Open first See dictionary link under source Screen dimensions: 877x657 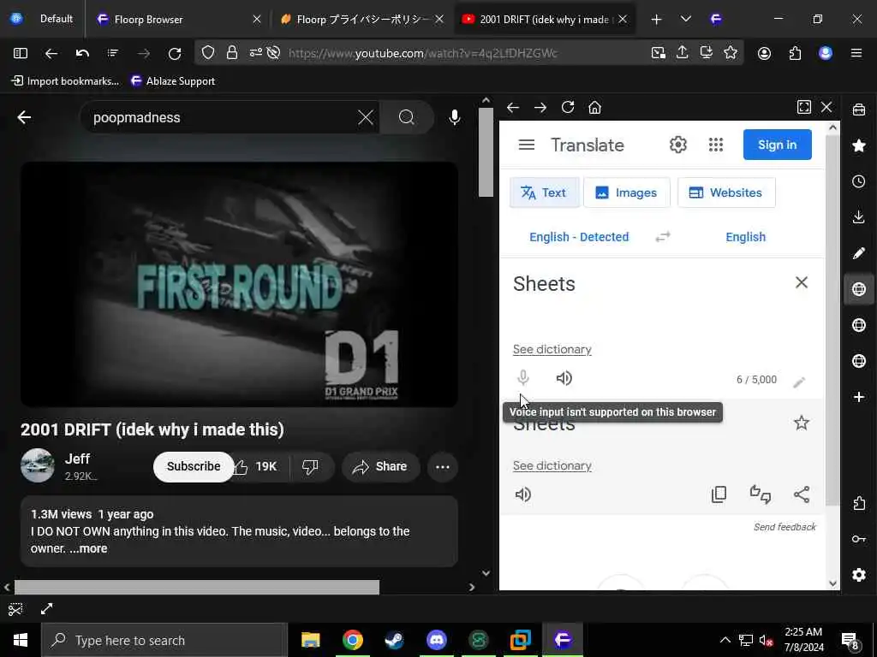tap(552, 350)
